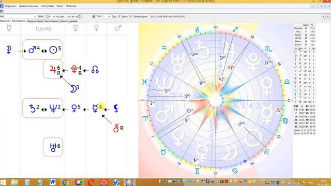
Task: Click the Virgo sign on the chart wheel
Action: (x=285, y=121)
